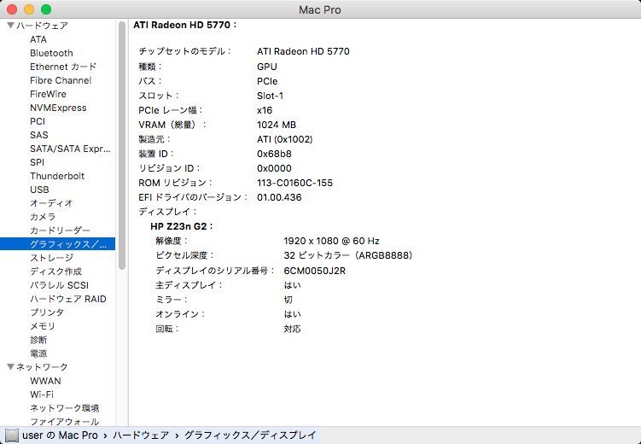This screenshot has width=641, height=444.
Task: Click user の Mac Pro in path bar
Action: tap(60, 435)
